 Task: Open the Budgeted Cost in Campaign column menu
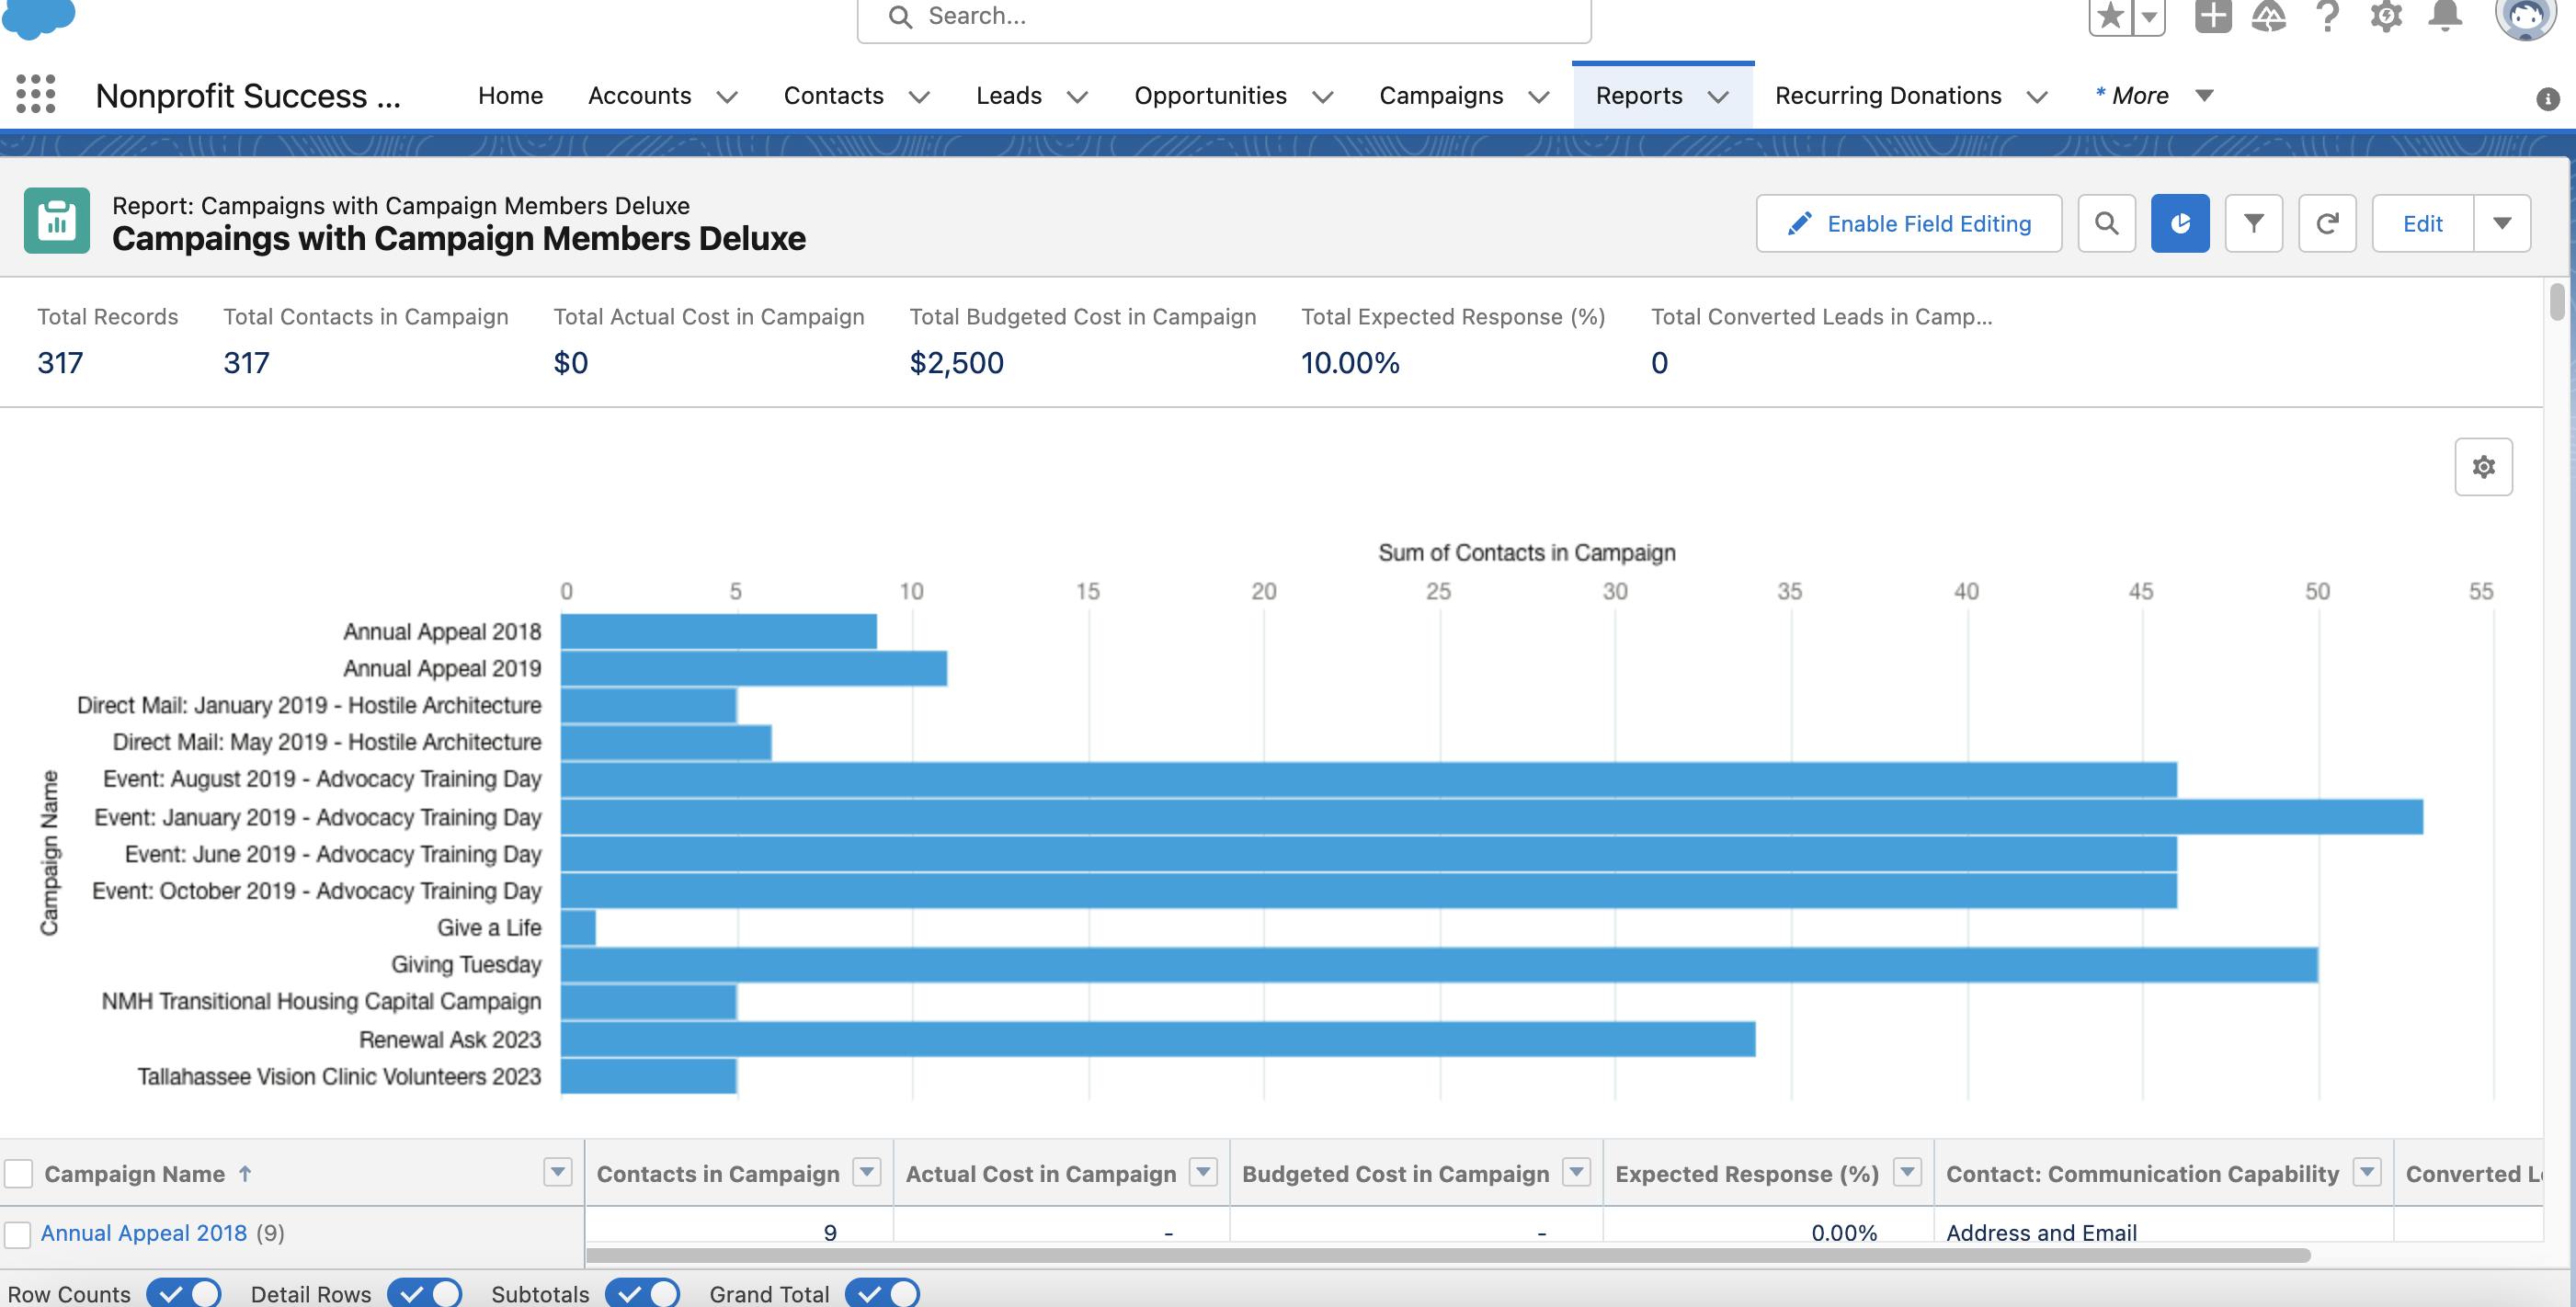(1576, 1171)
